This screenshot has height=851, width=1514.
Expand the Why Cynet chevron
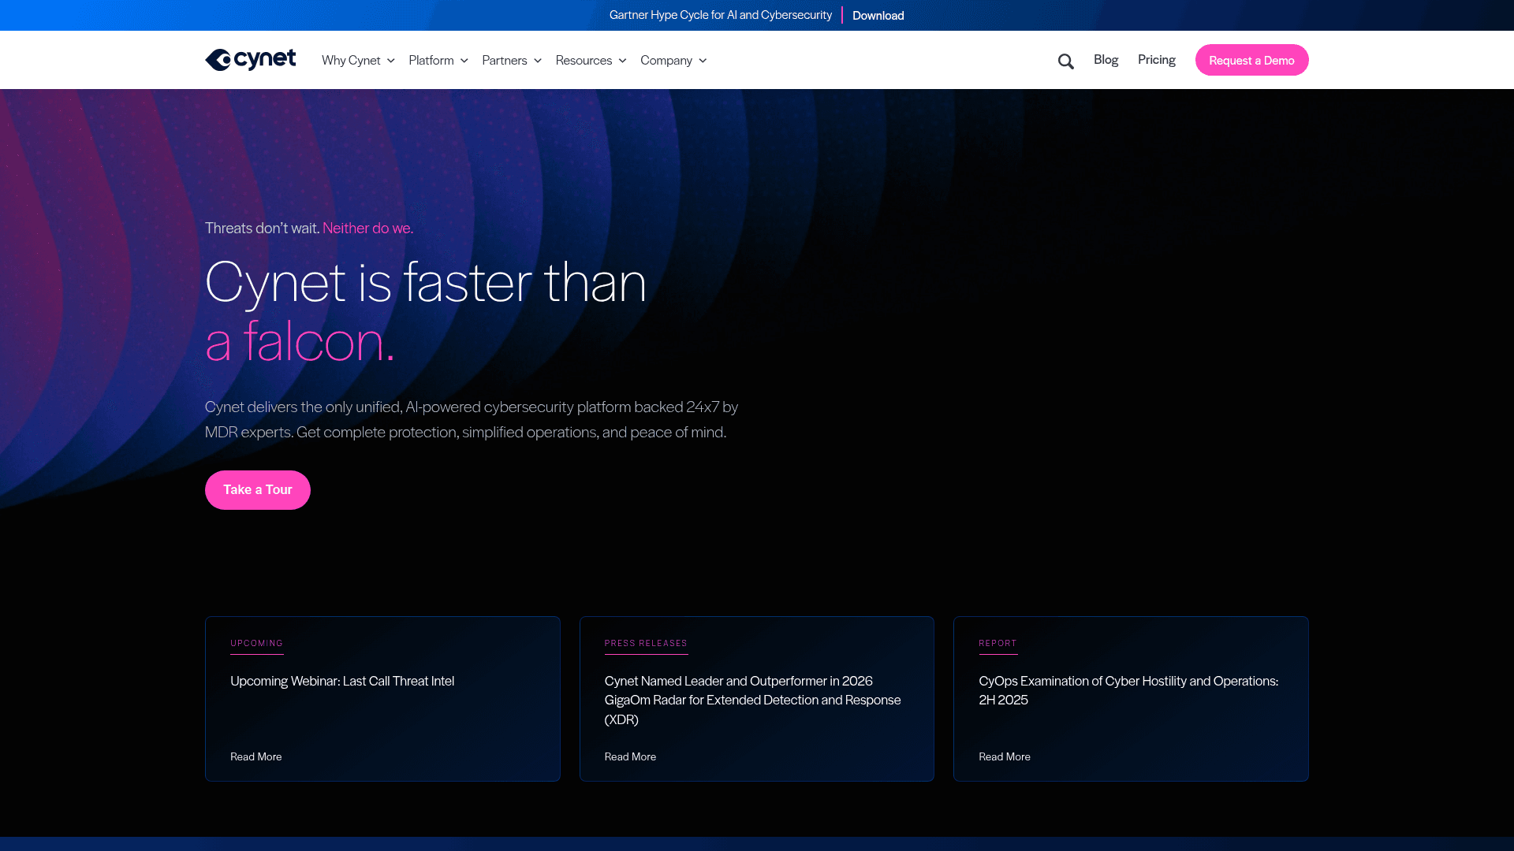click(390, 61)
